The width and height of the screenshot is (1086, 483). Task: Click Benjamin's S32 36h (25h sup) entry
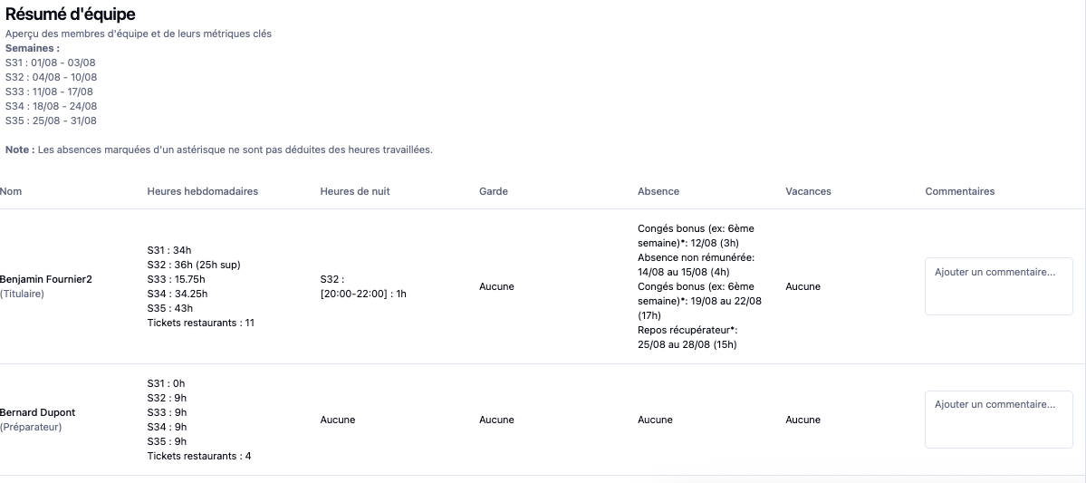pyautogui.click(x=194, y=265)
